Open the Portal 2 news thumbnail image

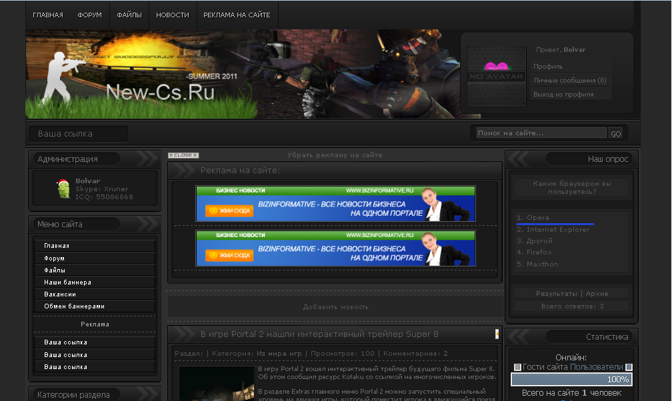pyautogui.click(x=217, y=384)
